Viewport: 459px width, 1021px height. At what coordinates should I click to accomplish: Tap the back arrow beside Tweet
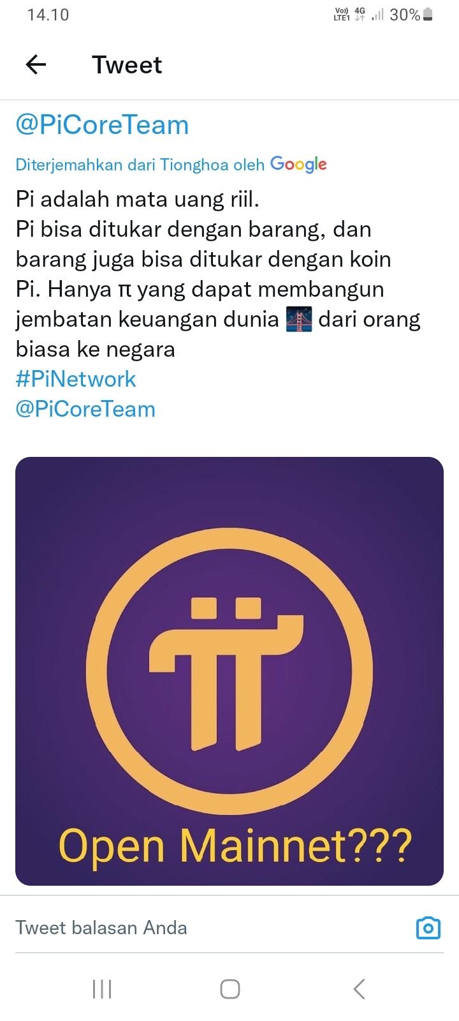[36, 64]
